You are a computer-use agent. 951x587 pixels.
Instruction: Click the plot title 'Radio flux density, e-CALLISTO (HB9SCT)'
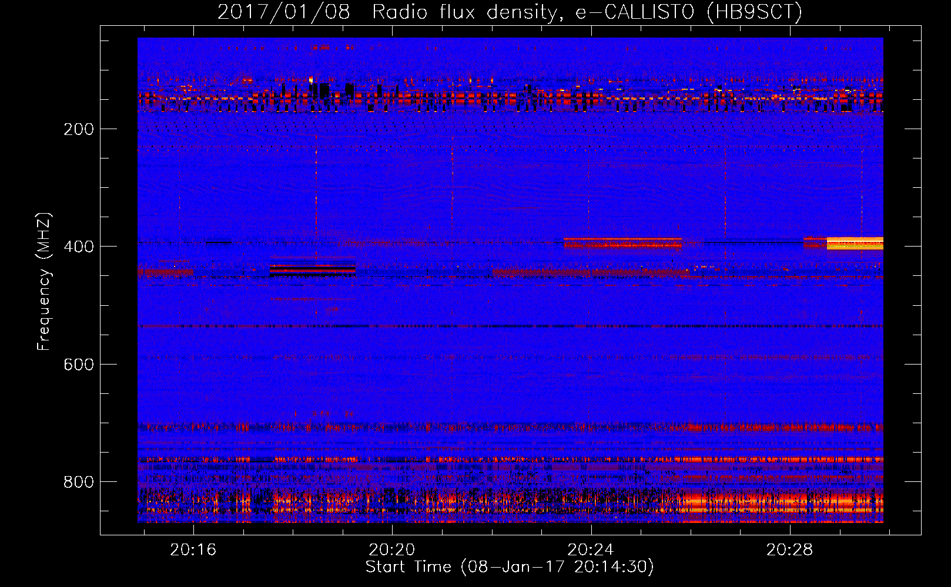(x=587, y=12)
